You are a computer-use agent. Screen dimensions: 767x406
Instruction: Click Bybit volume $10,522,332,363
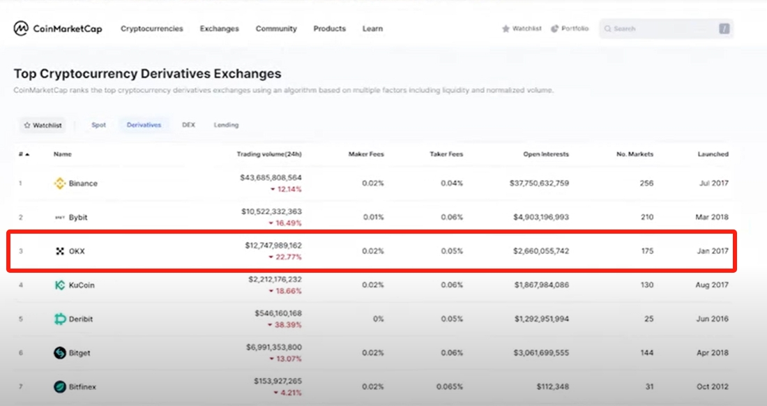[271, 211]
